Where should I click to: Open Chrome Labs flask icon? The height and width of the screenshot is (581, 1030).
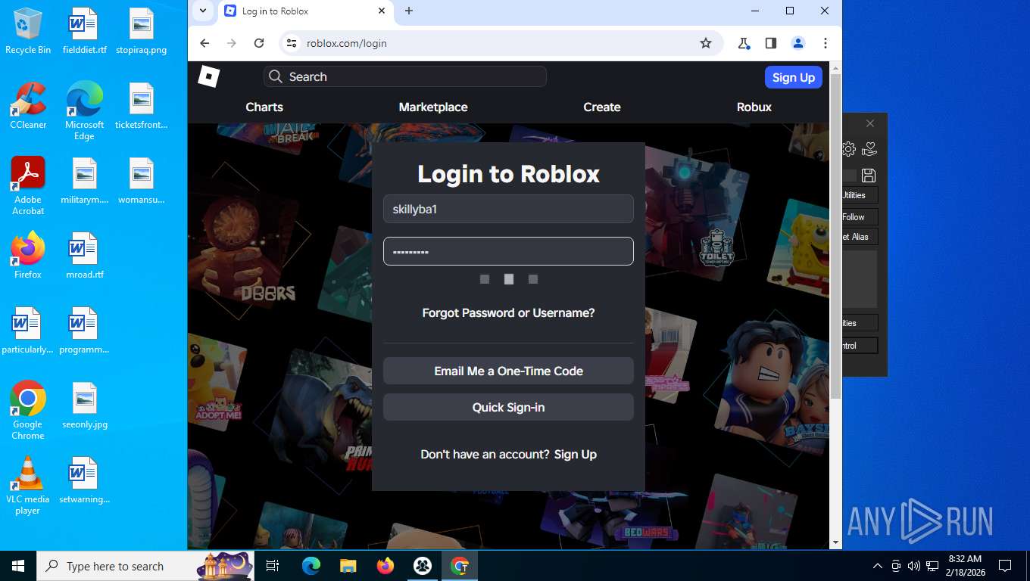(744, 43)
